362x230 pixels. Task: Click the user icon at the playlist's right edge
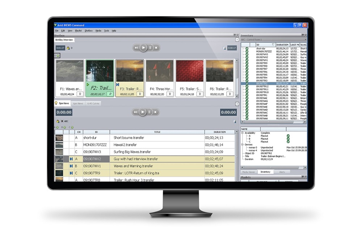[235, 121]
